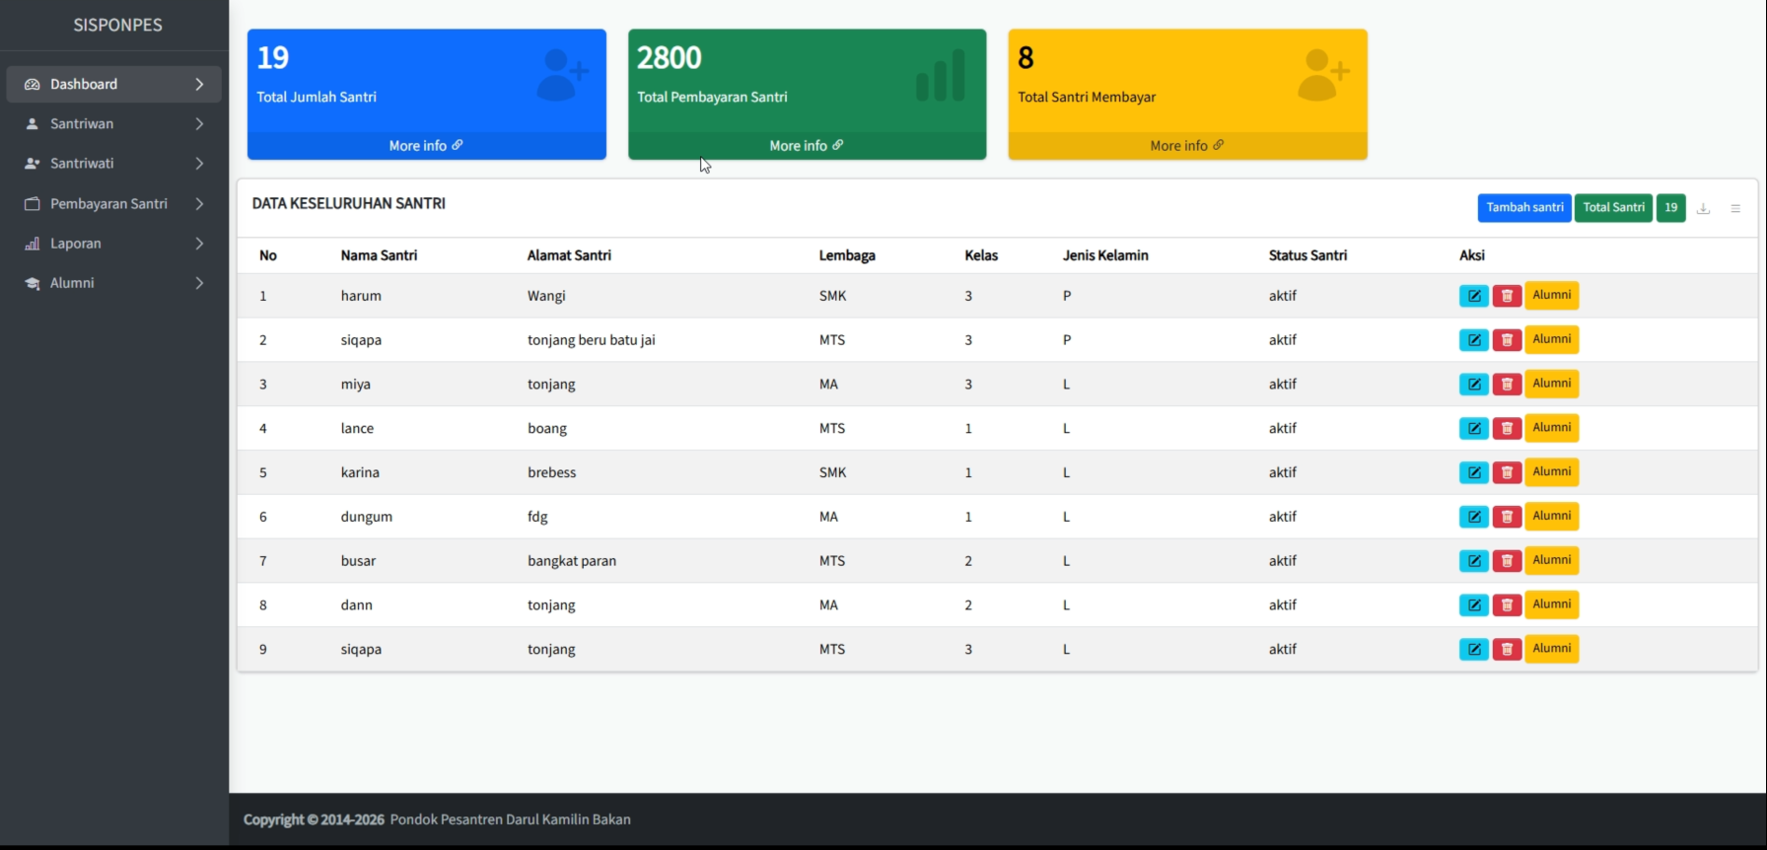The height and width of the screenshot is (850, 1767).
Task: Click the add-user icon on yellow card
Action: click(1323, 75)
